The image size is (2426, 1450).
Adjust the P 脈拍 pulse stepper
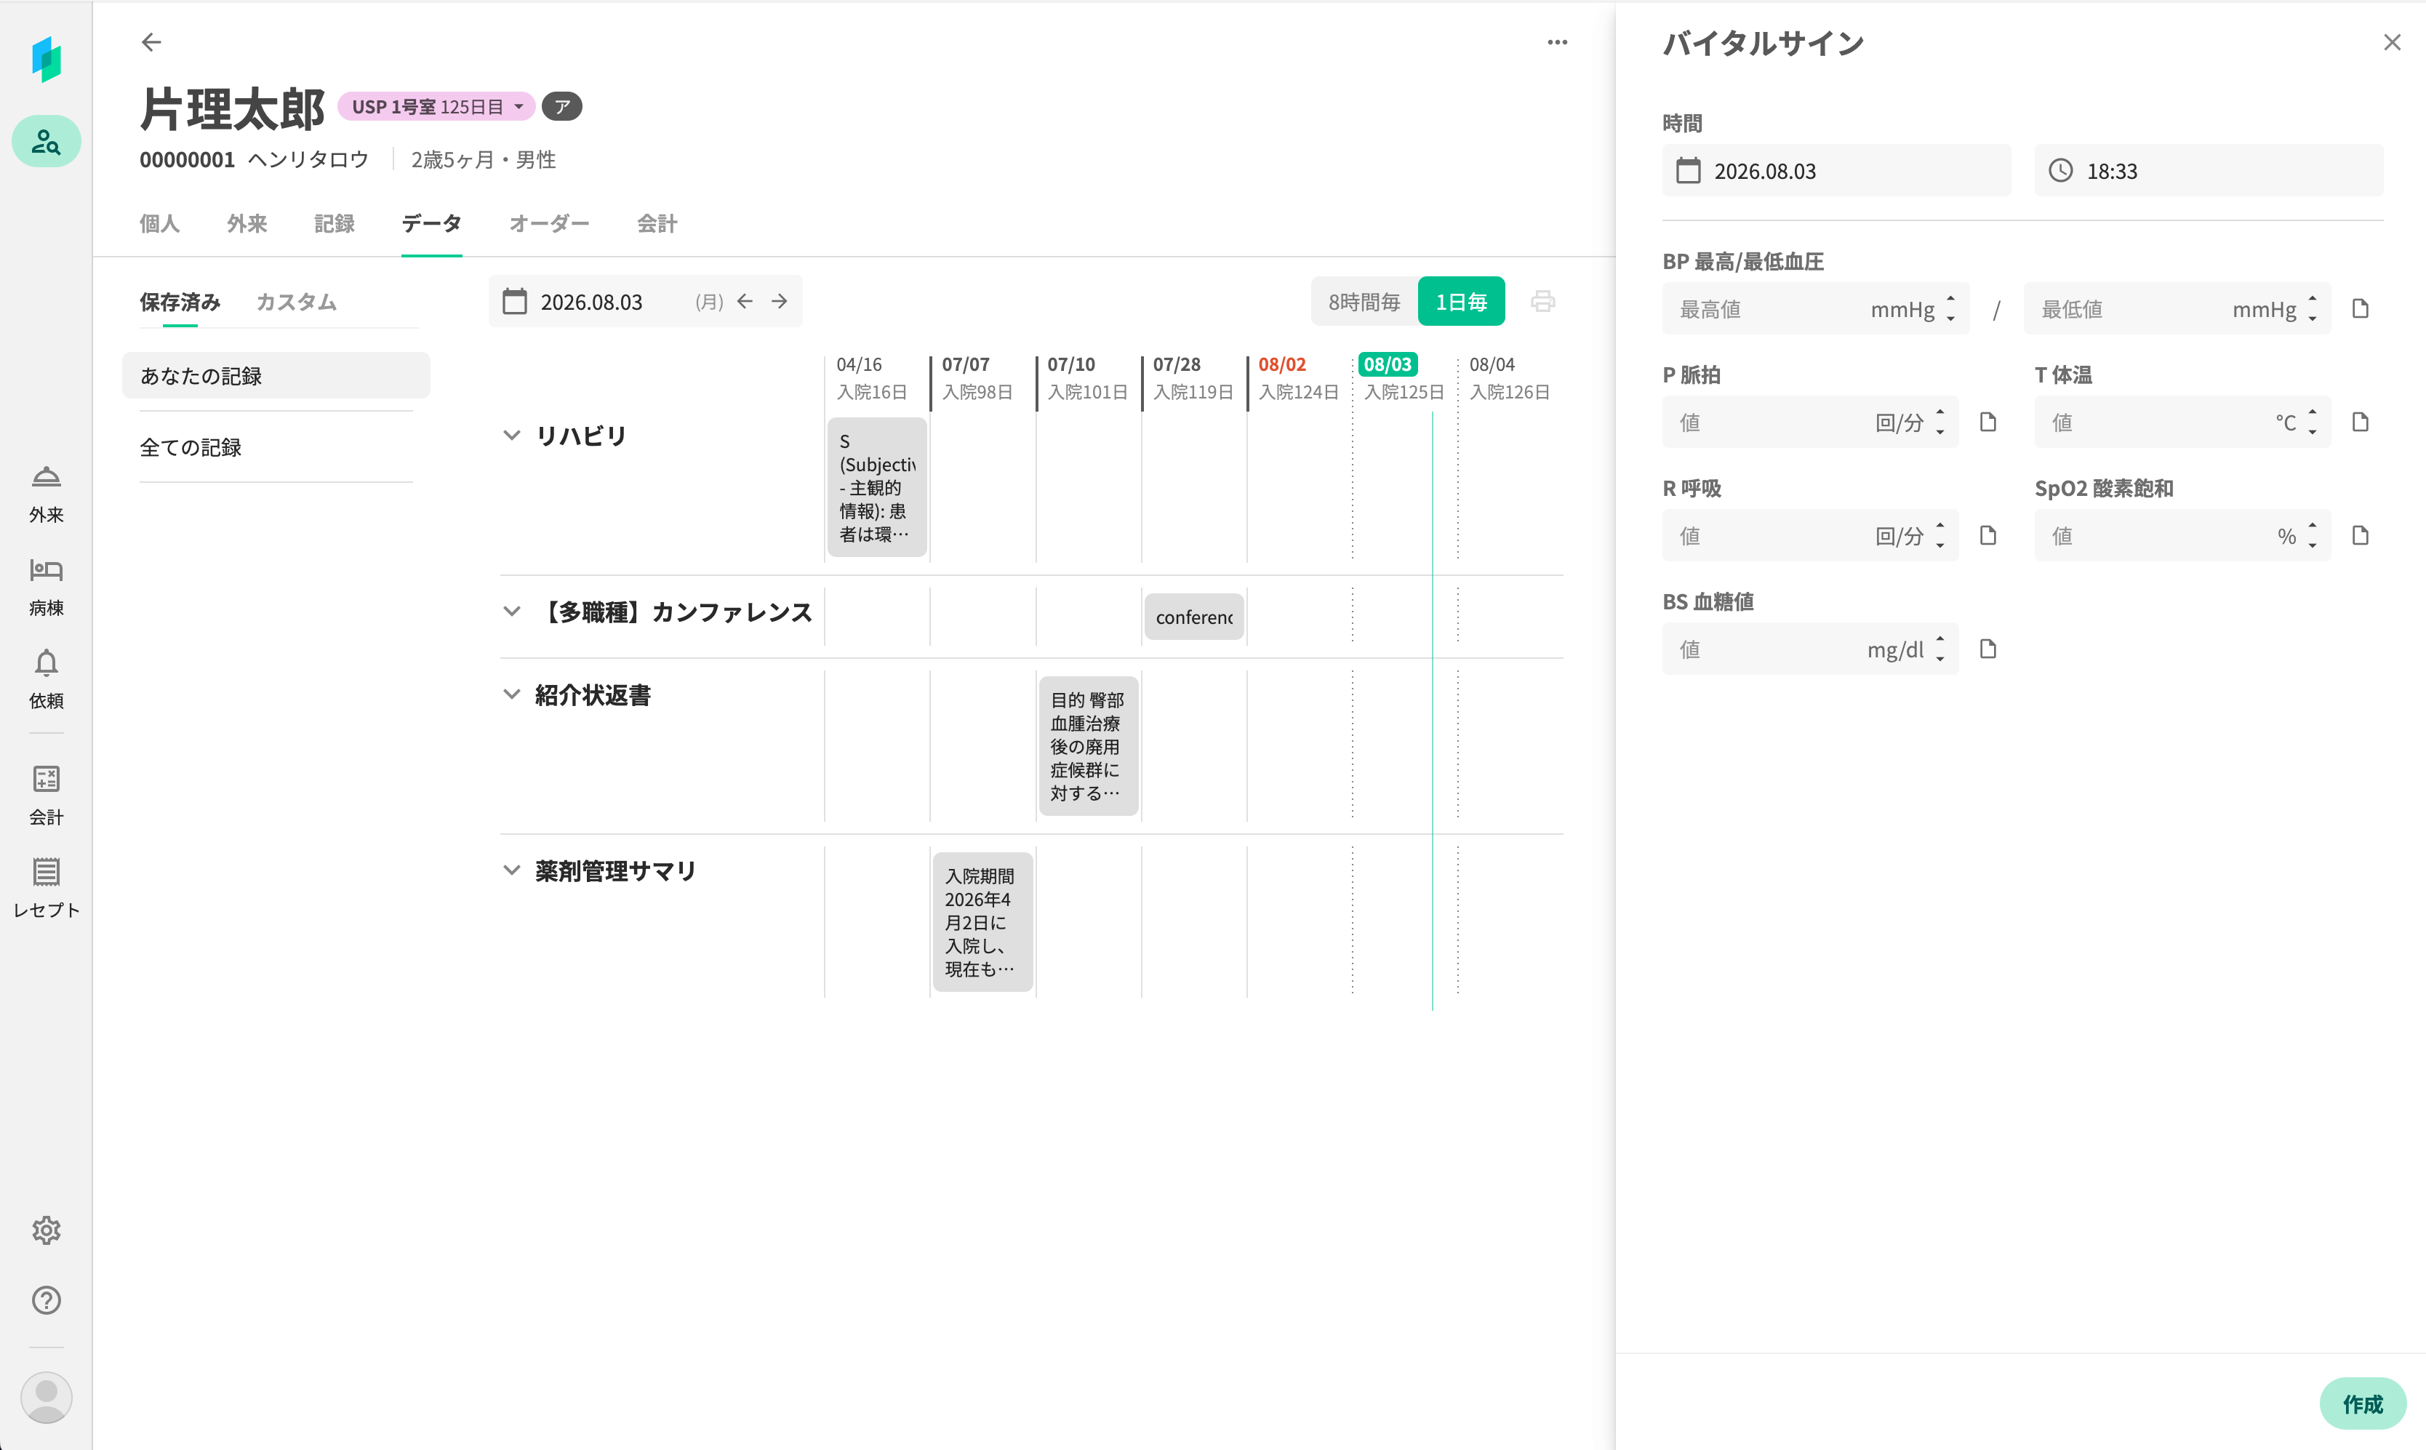[1939, 422]
